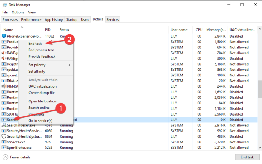Select UAC virtualization menu entry
The width and height of the screenshot is (262, 164).
[x=42, y=86]
